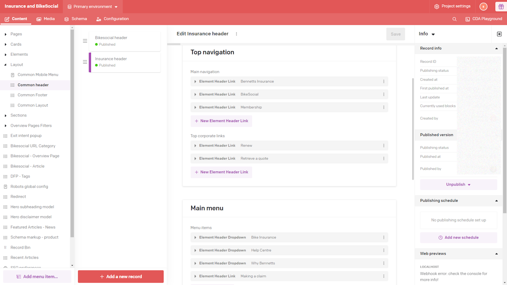This screenshot has width=507, height=285.
Task: Click the Project settings gear
Action: pos(437,6)
